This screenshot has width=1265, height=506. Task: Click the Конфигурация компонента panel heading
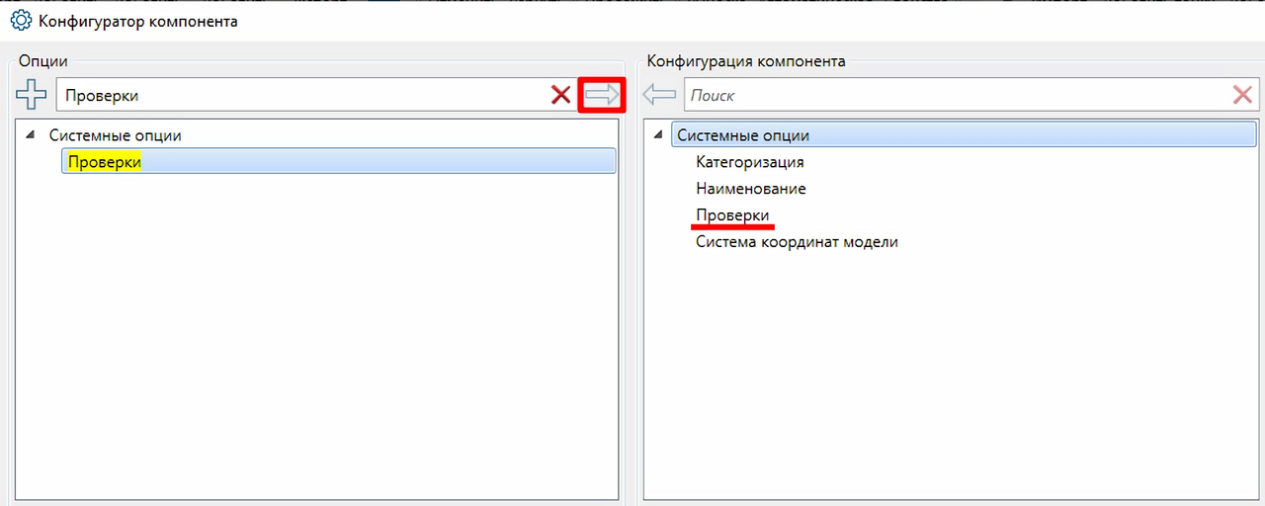[x=746, y=61]
